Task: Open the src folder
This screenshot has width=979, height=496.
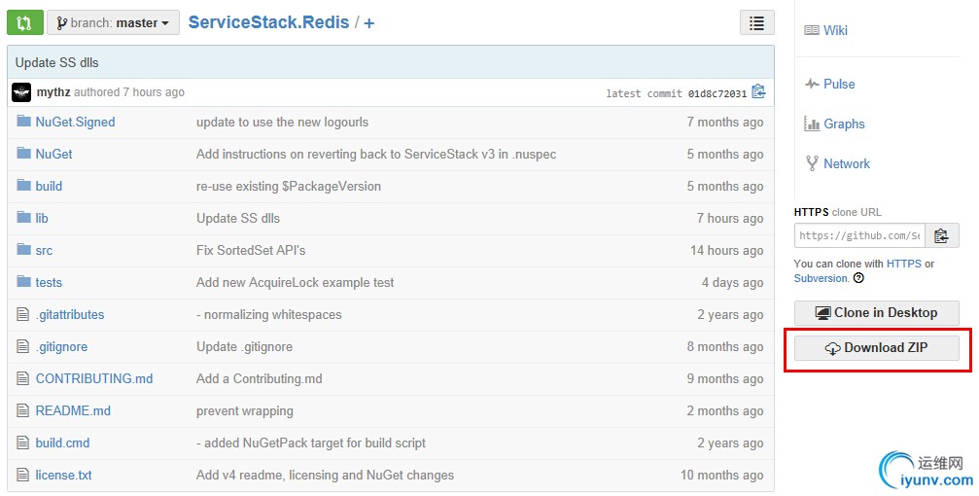Action: click(x=44, y=250)
